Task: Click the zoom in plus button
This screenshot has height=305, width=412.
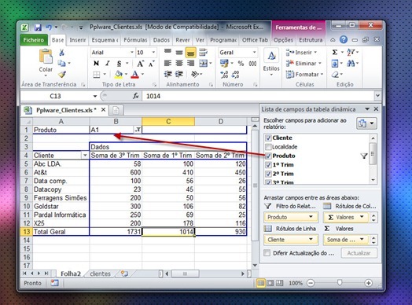Action: click(368, 283)
